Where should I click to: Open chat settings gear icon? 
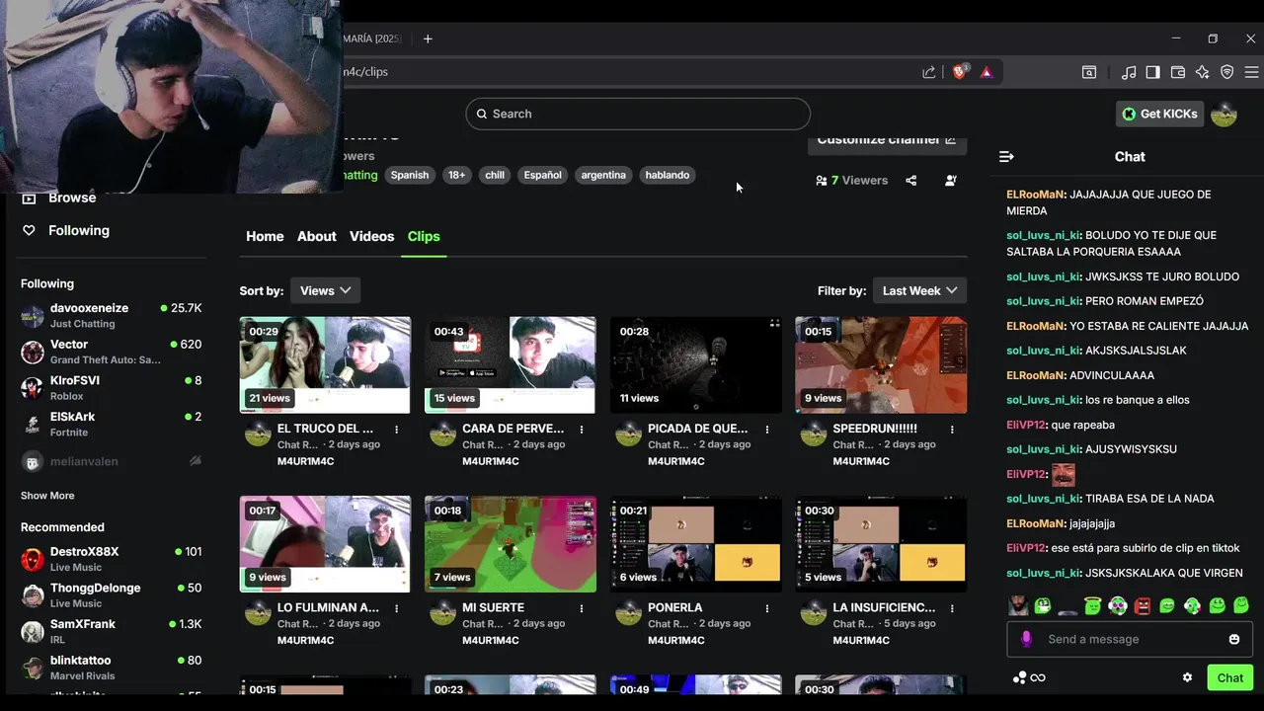[1187, 677]
